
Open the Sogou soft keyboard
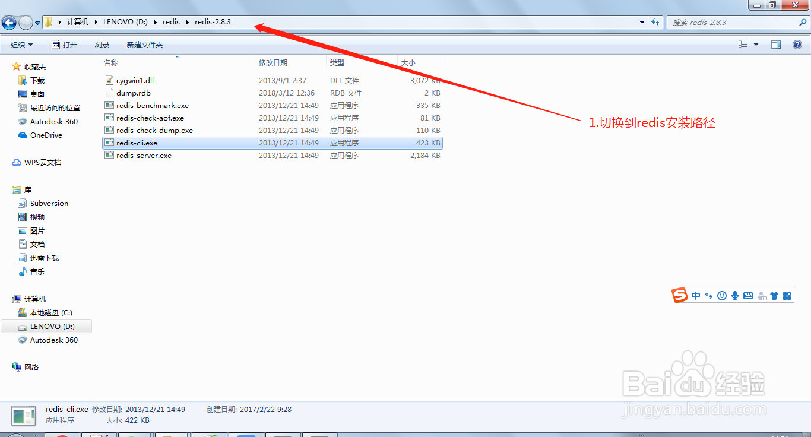tap(747, 295)
